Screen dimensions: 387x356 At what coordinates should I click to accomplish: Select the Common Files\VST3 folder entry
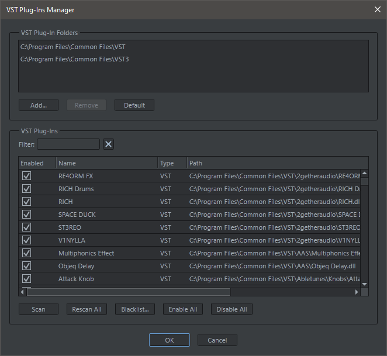pyautogui.click(x=74, y=59)
